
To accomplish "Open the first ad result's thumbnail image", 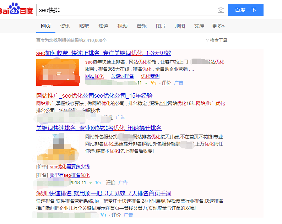I will 58,72.
